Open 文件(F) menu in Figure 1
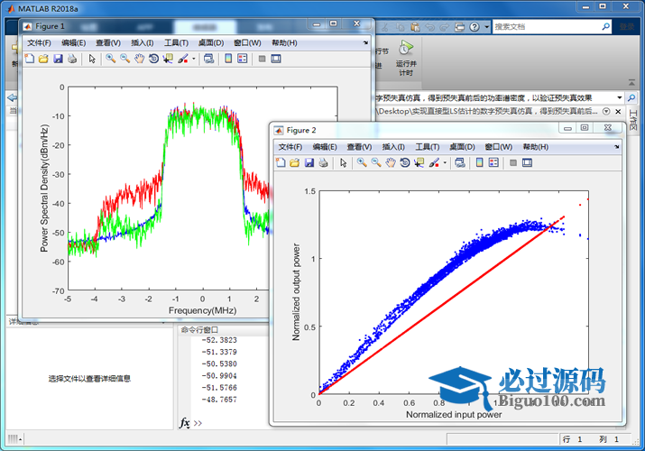645x451 pixels. (x=39, y=42)
